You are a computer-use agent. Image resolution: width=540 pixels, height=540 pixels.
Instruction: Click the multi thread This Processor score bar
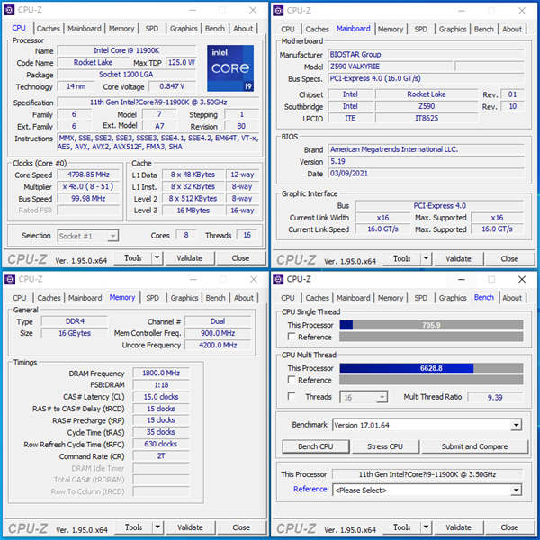click(431, 368)
